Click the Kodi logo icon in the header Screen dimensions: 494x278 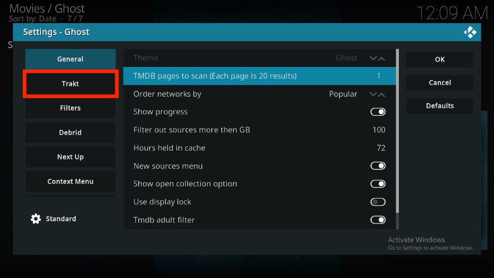click(470, 32)
